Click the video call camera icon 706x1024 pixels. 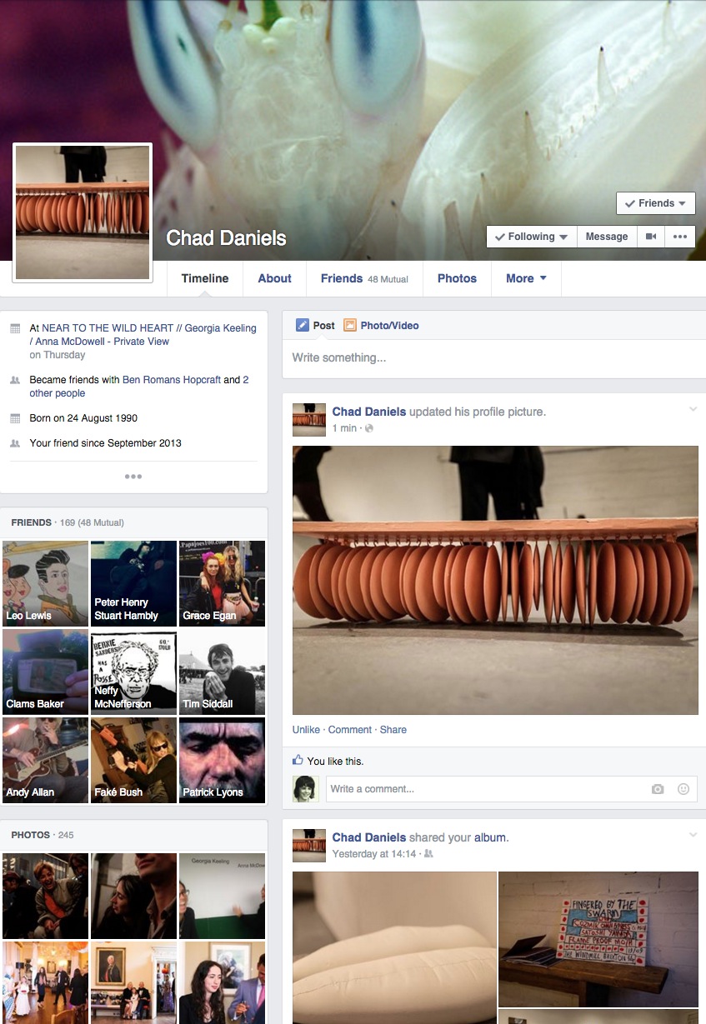(651, 237)
